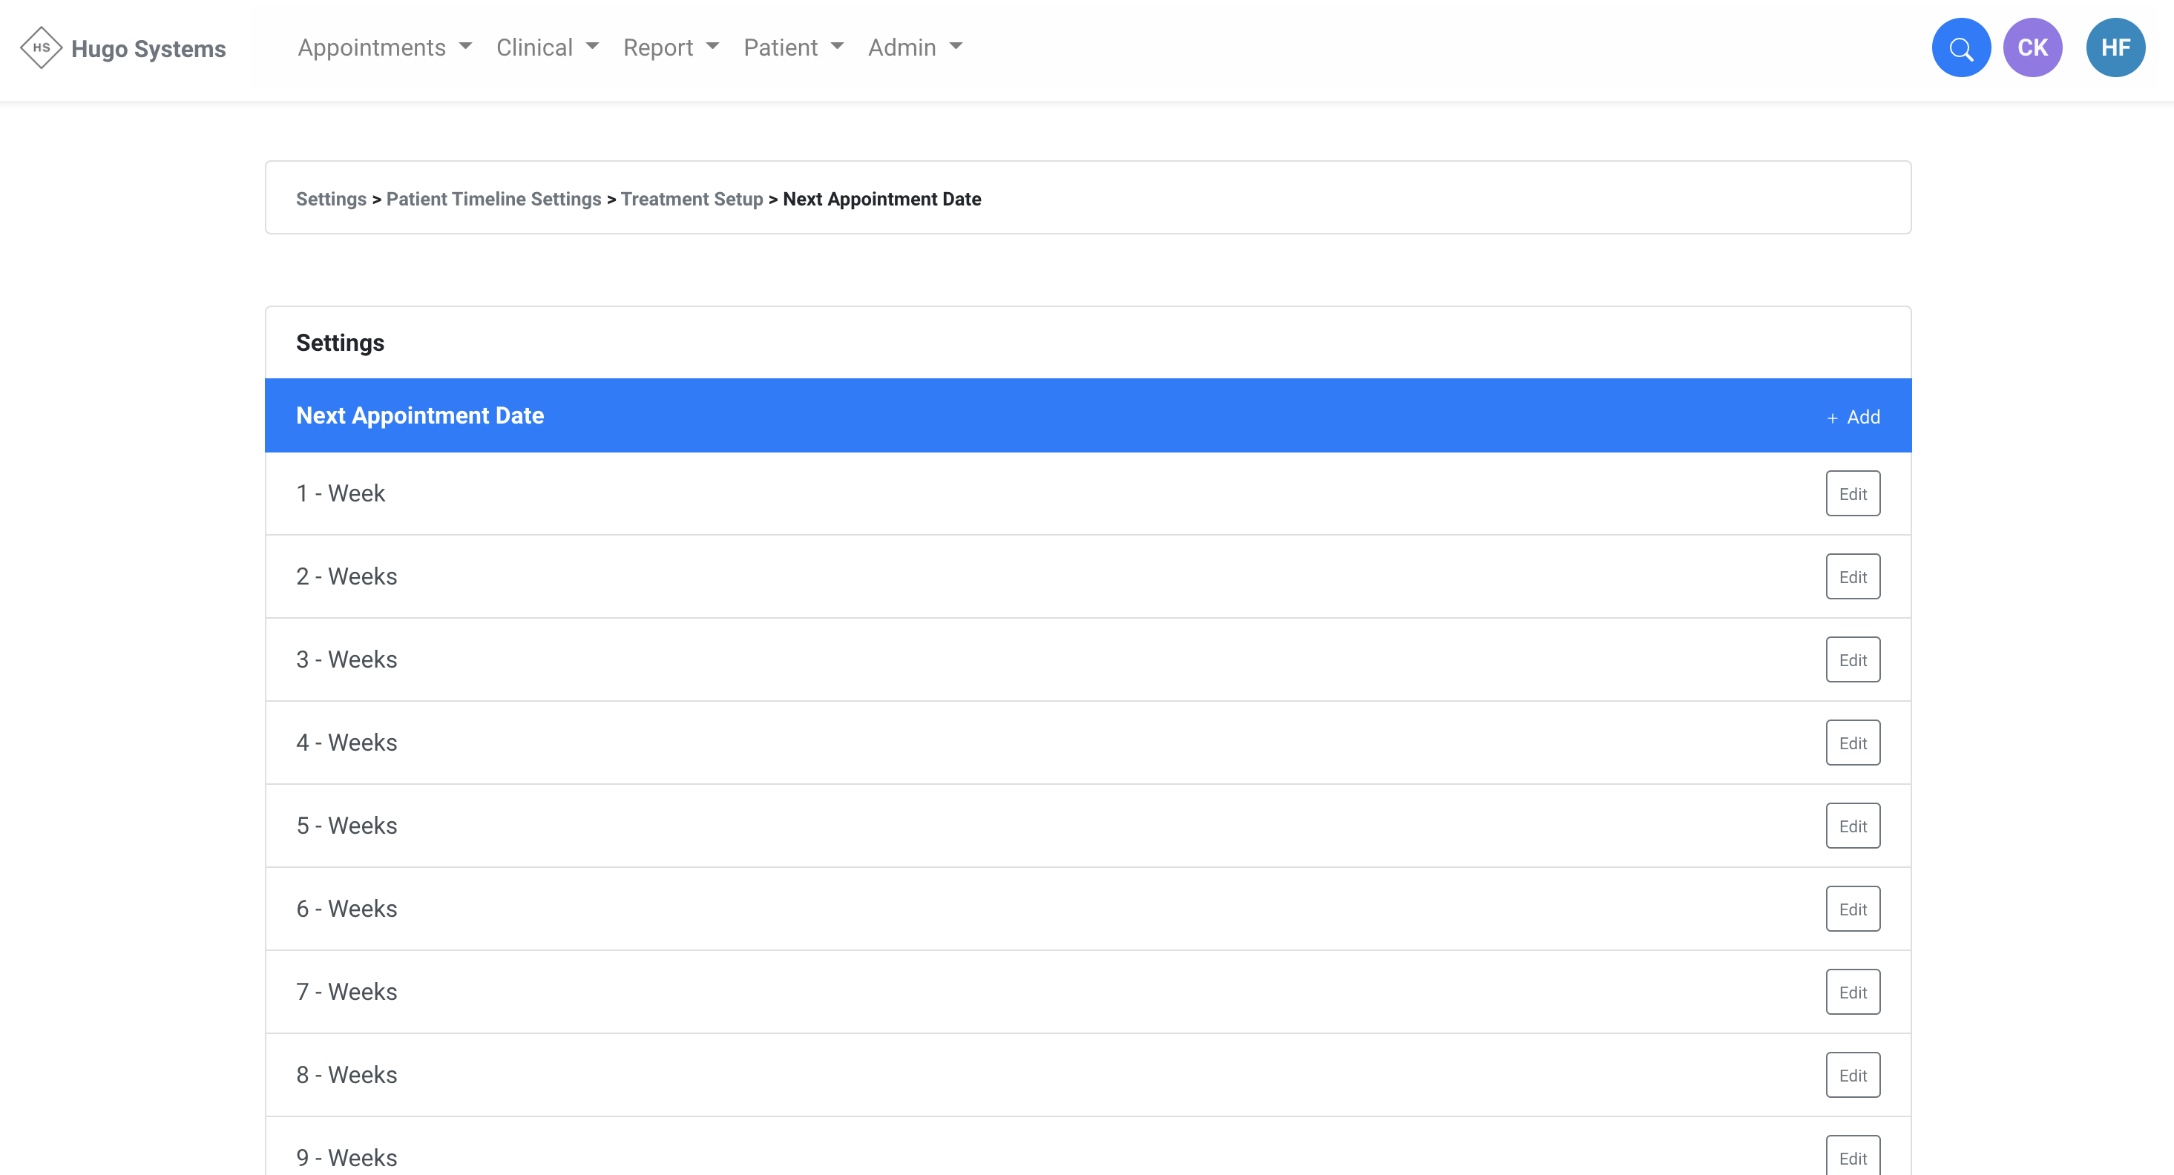Click the Hugo Systems logo
The width and height of the screenshot is (2174, 1175).
(x=123, y=48)
